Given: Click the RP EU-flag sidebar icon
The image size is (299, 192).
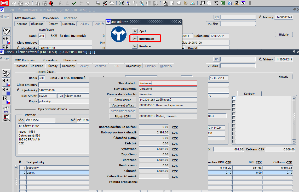Looking at the screenshot, I should pyautogui.click(x=6, y=91).
